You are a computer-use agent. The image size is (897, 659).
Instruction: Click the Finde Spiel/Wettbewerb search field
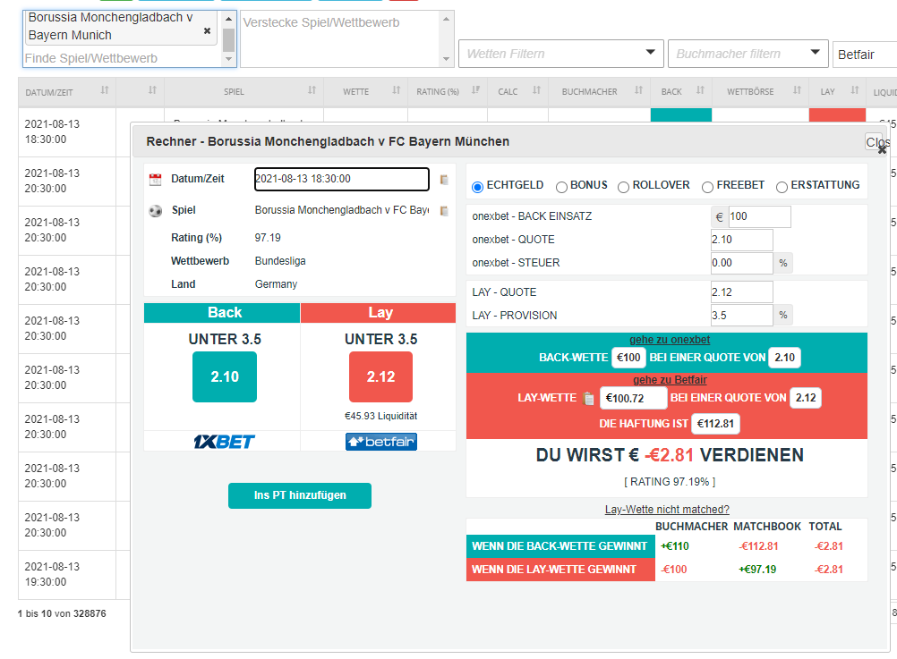[120, 58]
